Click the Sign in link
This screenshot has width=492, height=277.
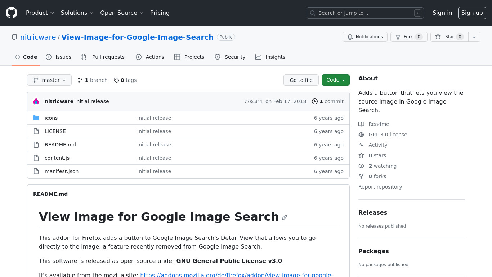tap(442, 13)
